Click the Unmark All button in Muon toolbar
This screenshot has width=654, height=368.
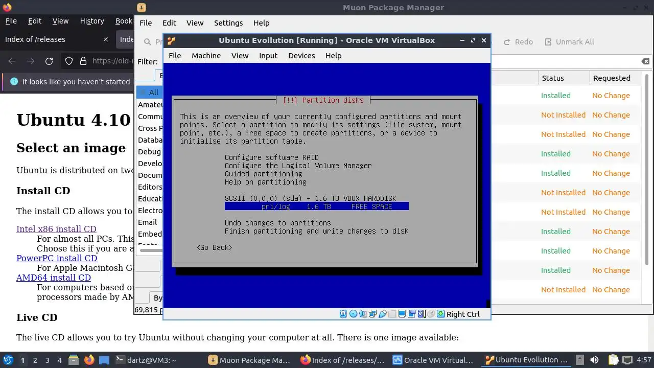pos(569,42)
